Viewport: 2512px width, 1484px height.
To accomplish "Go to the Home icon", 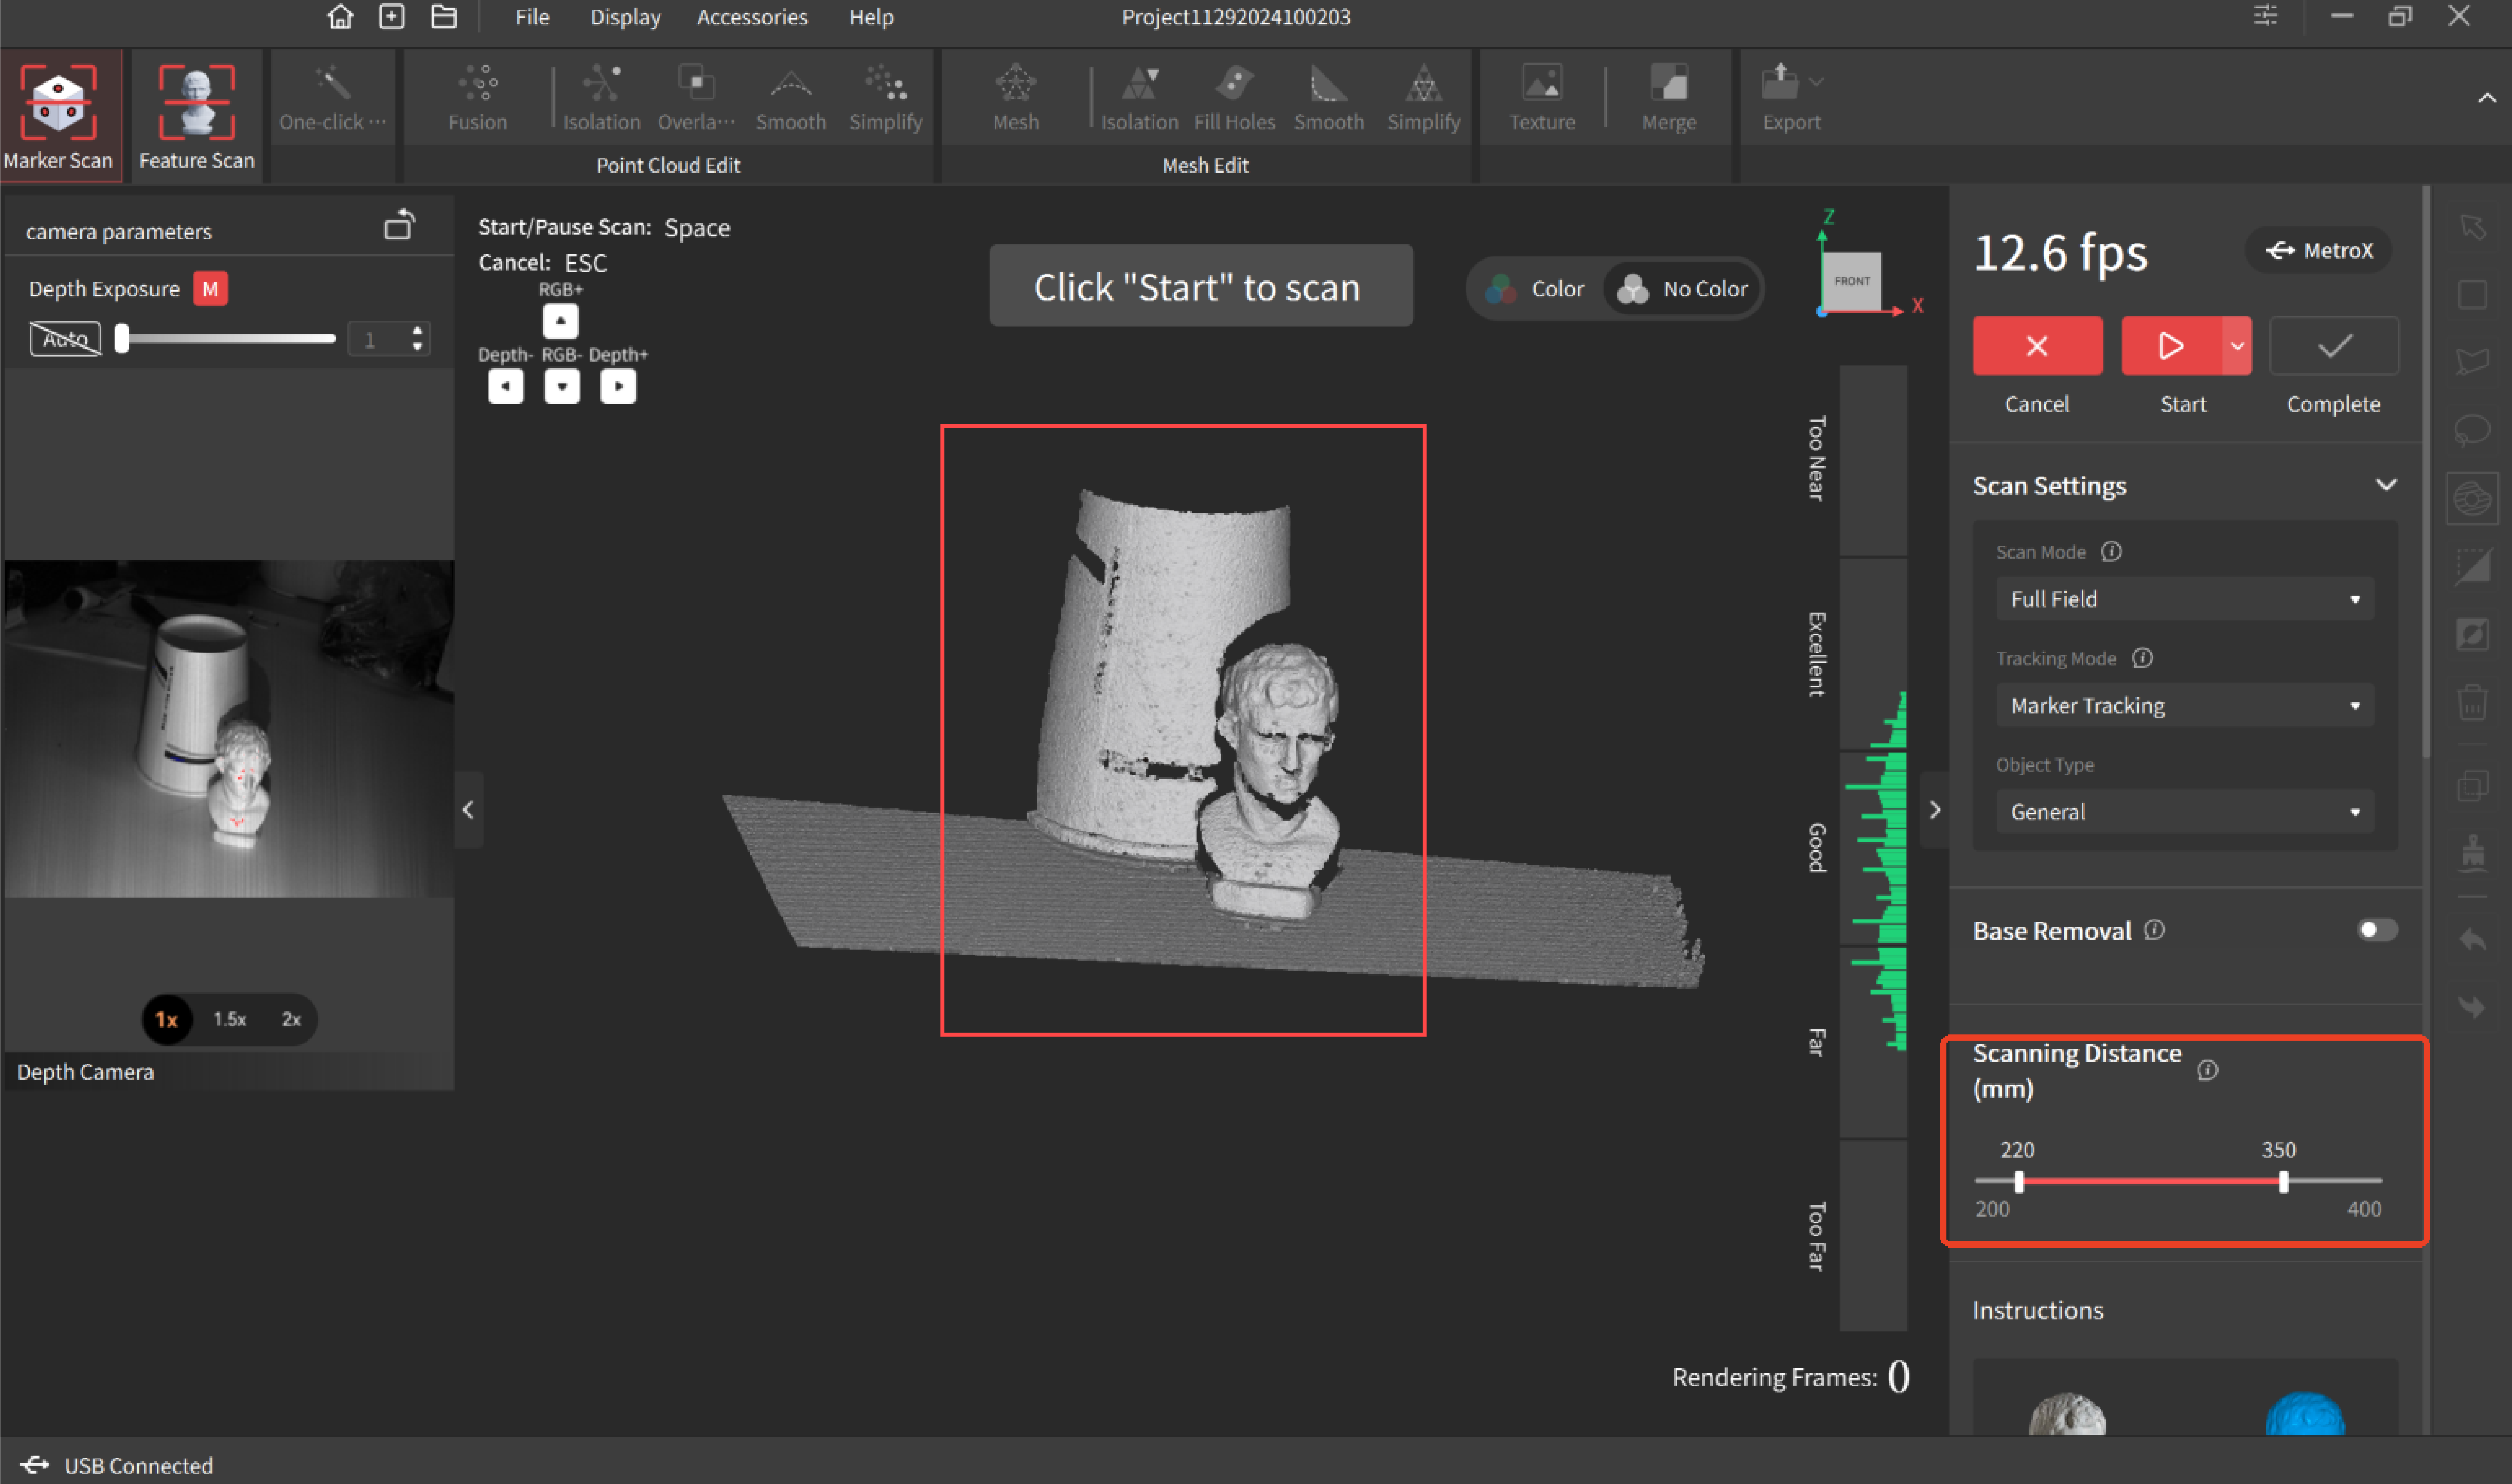I will (340, 17).
